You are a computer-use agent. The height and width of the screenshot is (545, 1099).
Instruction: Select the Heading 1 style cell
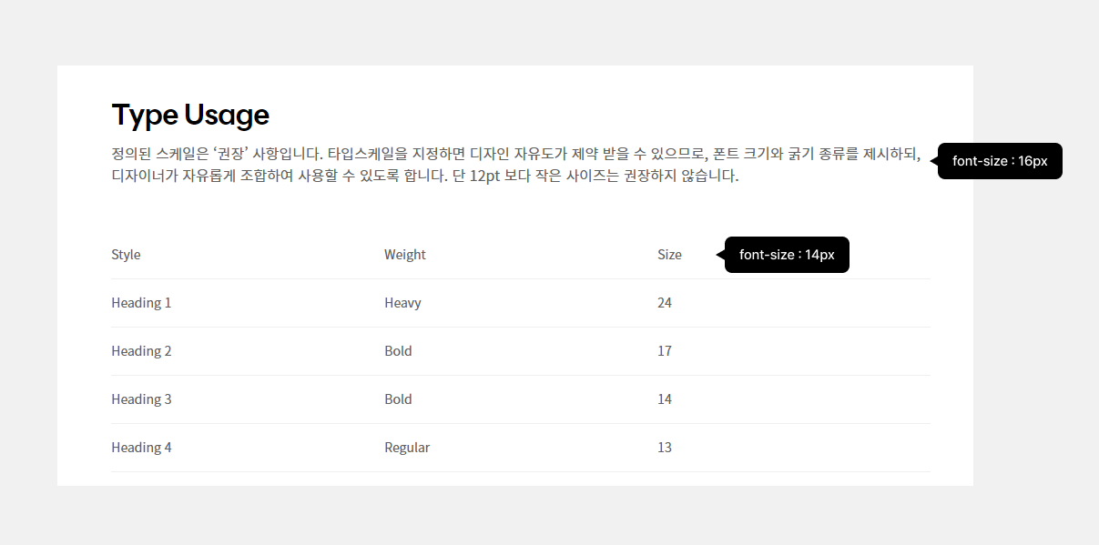141,303
